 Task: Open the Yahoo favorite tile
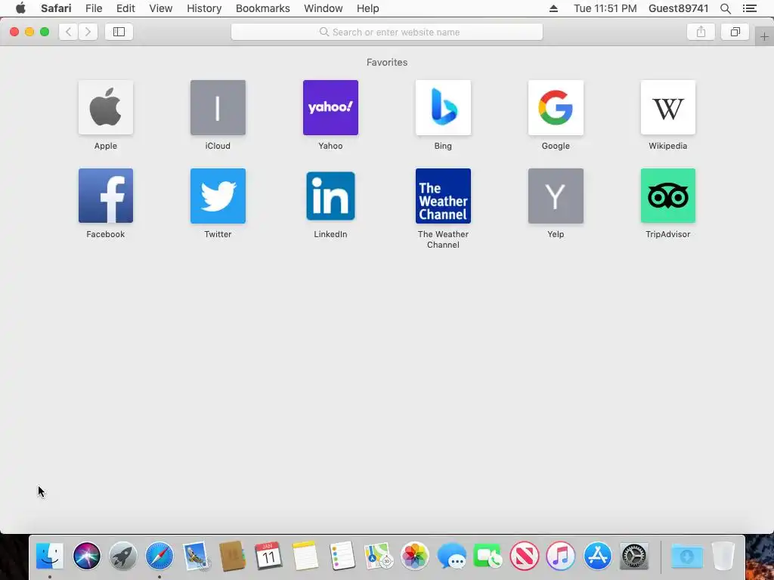(x=330, y=107)
